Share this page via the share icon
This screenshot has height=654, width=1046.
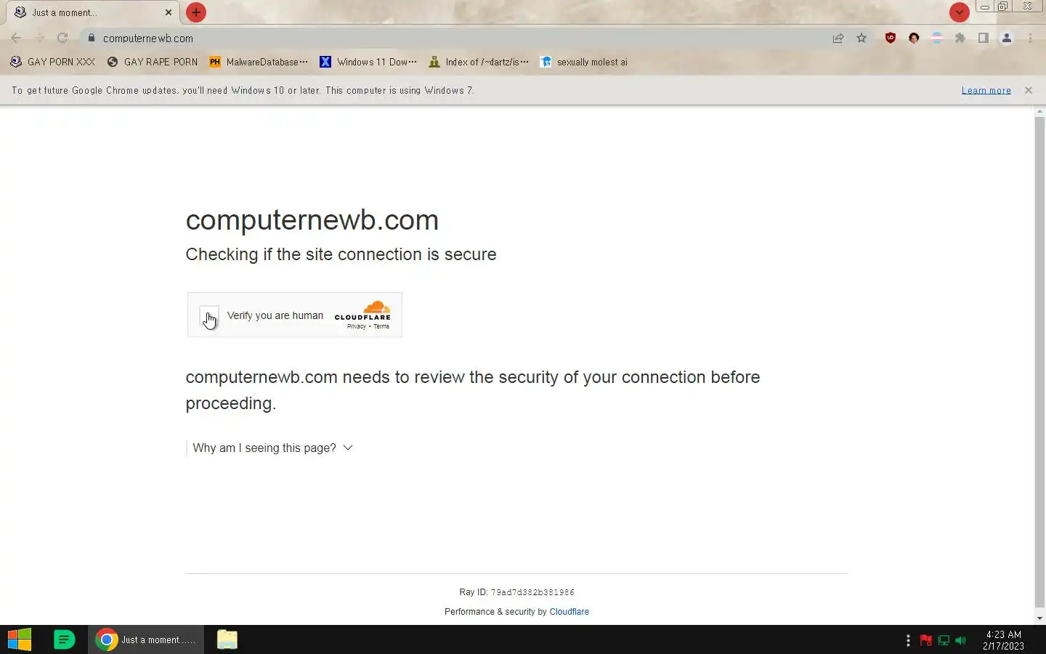[x=838, y=38]
